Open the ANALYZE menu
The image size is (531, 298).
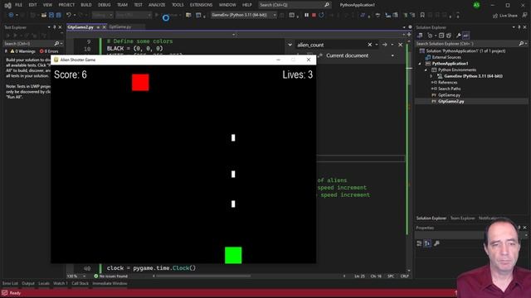[x=157, y=5]
